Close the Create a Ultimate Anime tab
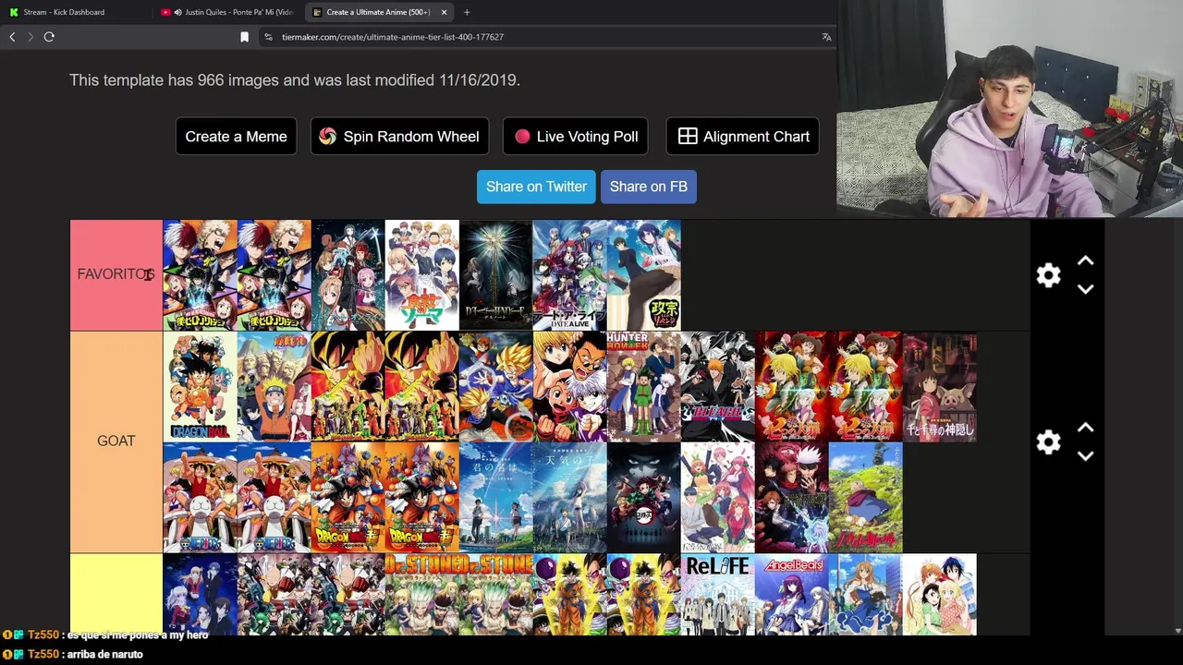1183x665 pixels. click(445, 12)
